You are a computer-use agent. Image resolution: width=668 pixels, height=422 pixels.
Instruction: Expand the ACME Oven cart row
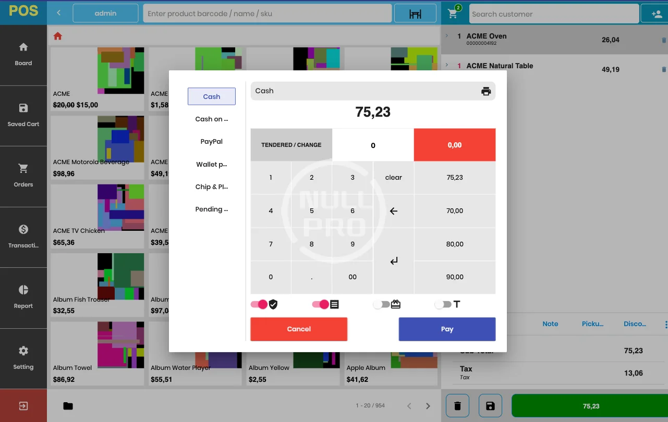(x=447, y=36)
